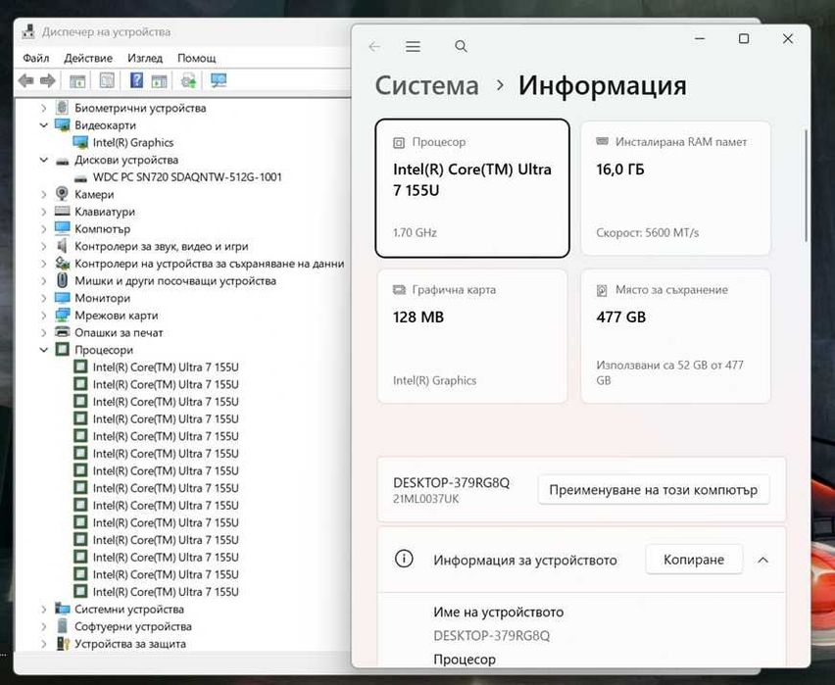The width and height of the screenshot is (835, 685).
Task: Open the Файл menu
Action: pyautogui.click(x=35, y=58)
